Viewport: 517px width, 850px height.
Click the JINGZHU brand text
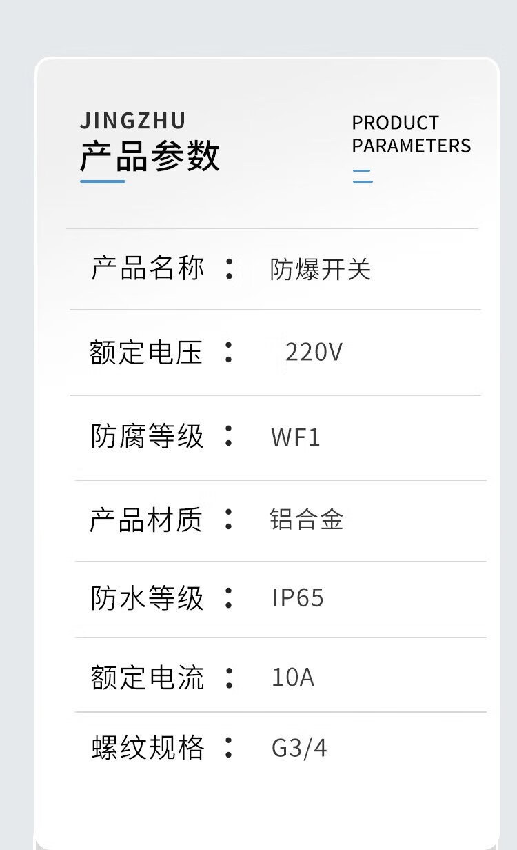(133, 121)
